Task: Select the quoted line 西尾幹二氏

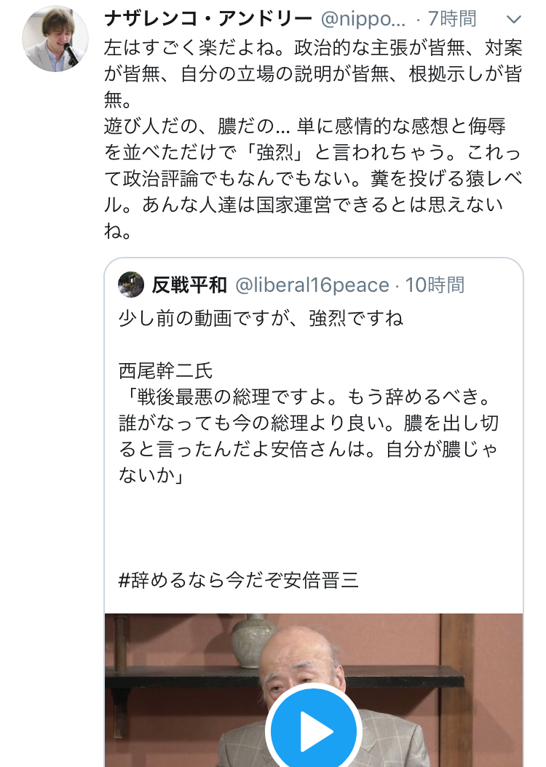Action: [165, 371]
